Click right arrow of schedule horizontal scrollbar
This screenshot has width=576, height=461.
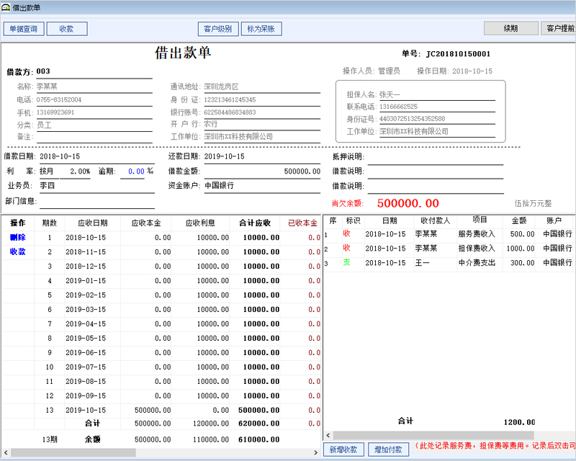click(x=315, y=452)
